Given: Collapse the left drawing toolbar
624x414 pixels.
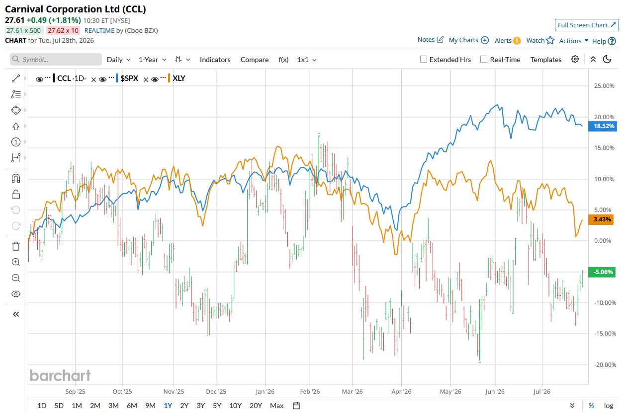Looking at the screenshot, I should [15, 314].
